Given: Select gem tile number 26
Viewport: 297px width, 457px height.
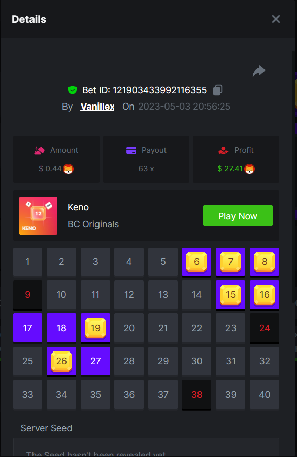Looking at the screenshot, I should coord(61,361).
